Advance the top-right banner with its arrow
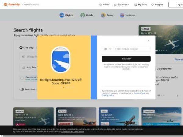 174,51
